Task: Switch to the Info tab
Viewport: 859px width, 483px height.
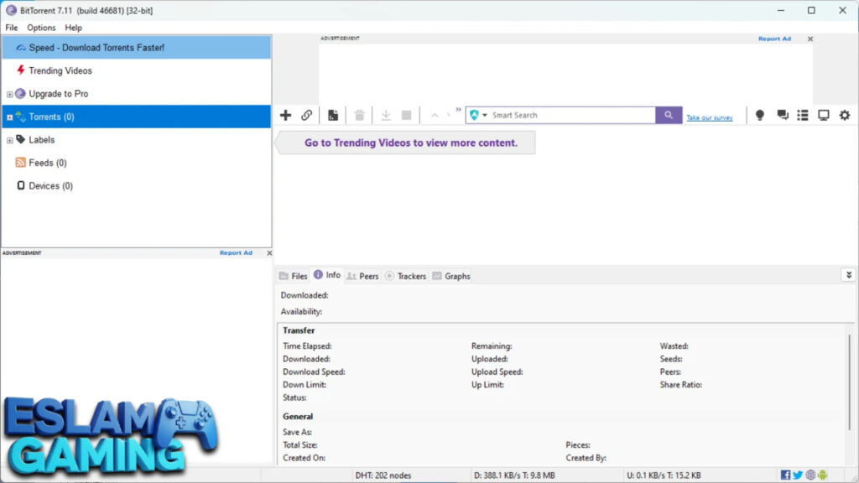Action: [327, 275]
